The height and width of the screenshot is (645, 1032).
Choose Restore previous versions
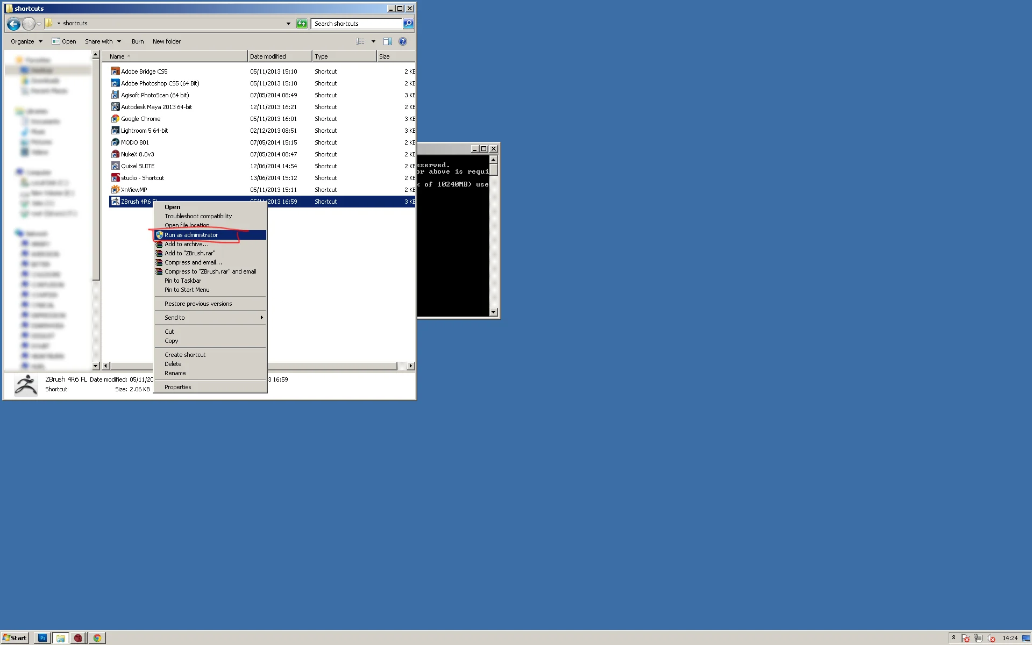[210, 304]
